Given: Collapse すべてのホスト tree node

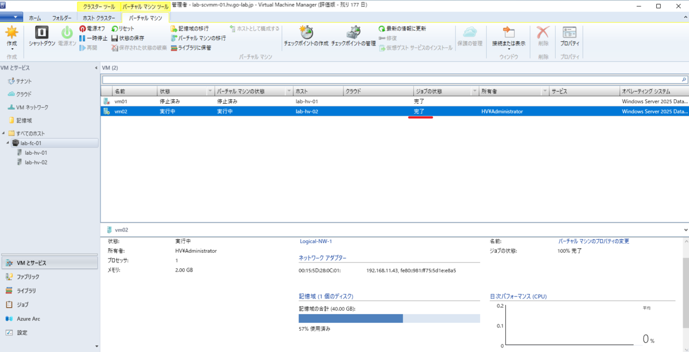Looking at the screenshot, I should tap(4, 134).
